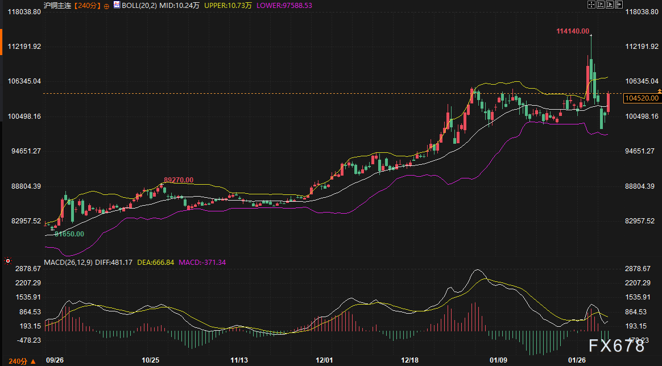
Task: Open the 240分 timeframe selector at bottom left
Action: [x=19, y=361]
